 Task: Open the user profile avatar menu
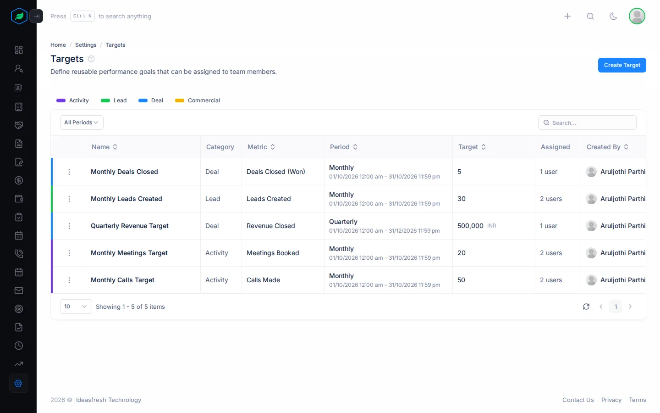pyautogui.click(x=637, y=16)
